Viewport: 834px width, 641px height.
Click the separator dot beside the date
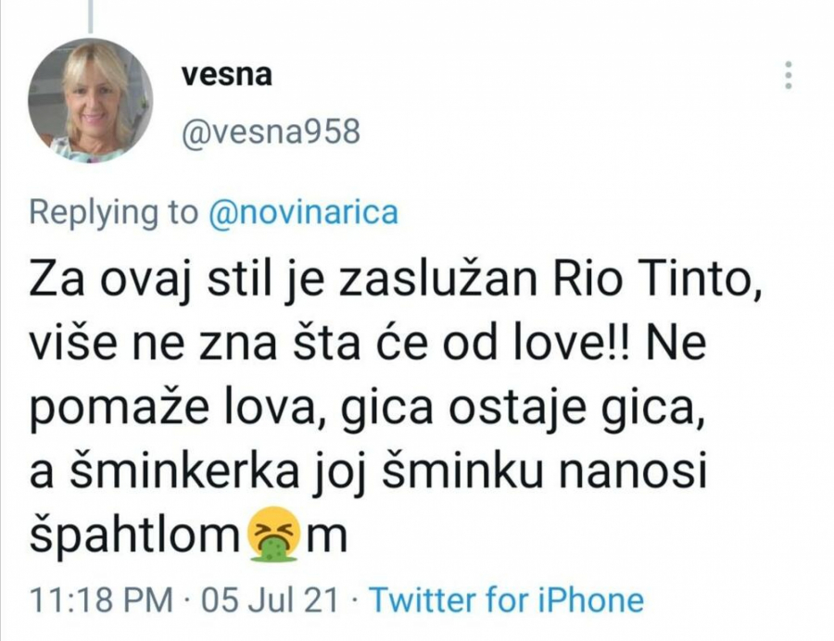350,598
